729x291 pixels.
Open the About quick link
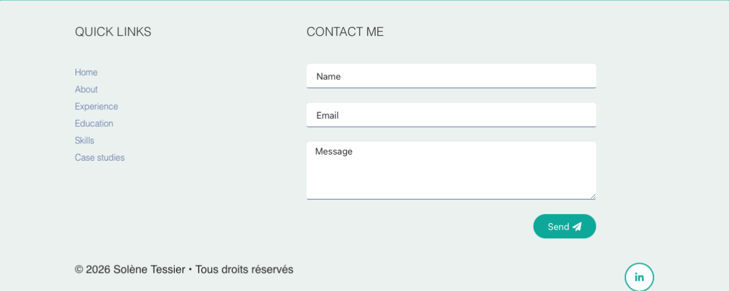coord(86,89)
